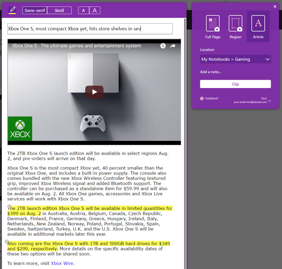
Task: Select Article clipping mode
Action: pos(258,26)
